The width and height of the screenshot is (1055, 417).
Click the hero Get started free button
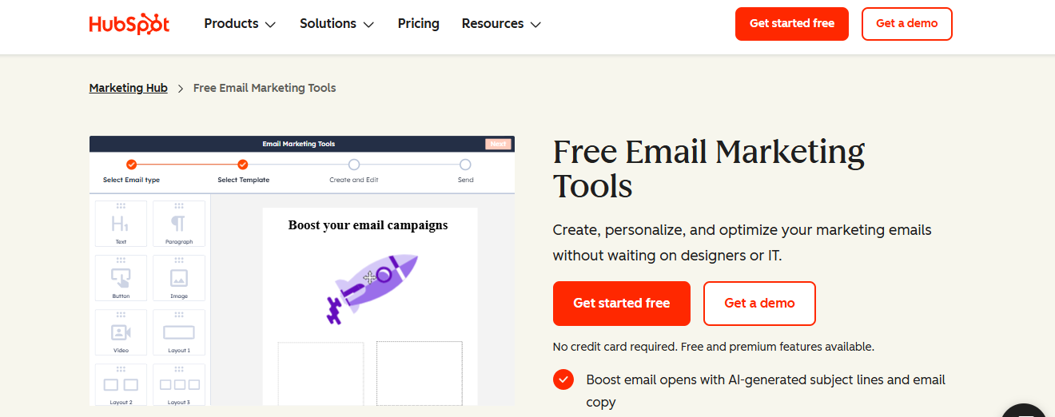coord(621,304)
